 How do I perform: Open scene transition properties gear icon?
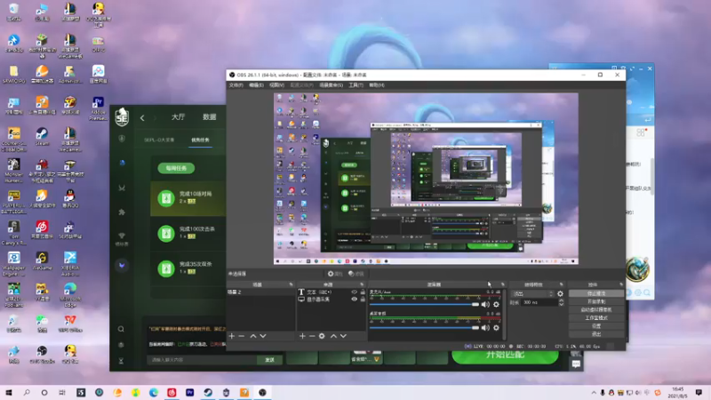(x=559, y=293)
